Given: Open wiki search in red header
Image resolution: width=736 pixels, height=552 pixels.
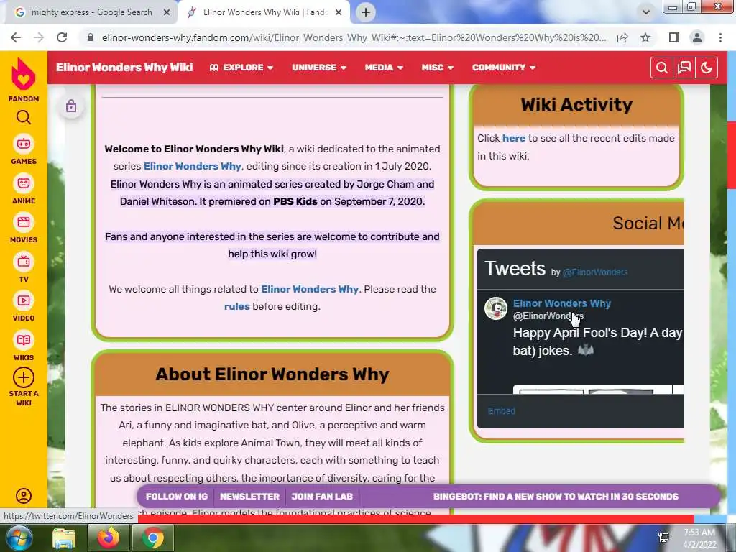Looking at the screenshot, I should (661, 68).
